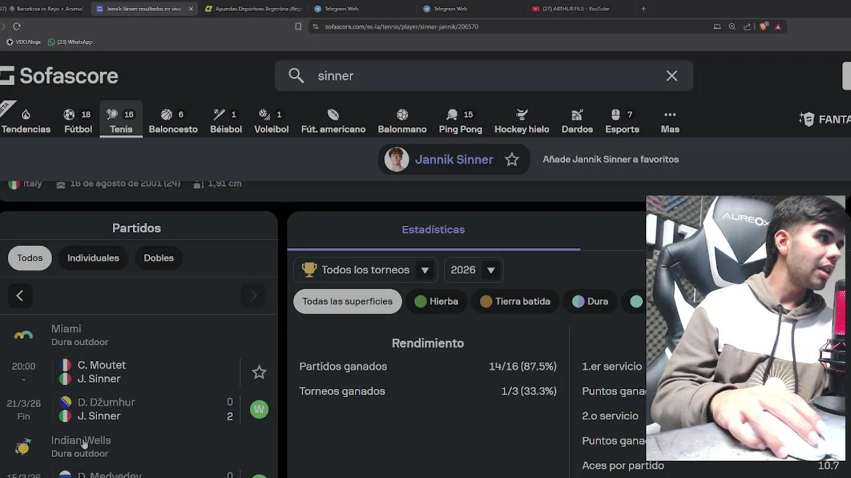This screenshot has width=851, height=478.
Task: Open a new browser tab
Action: (643, 9)
